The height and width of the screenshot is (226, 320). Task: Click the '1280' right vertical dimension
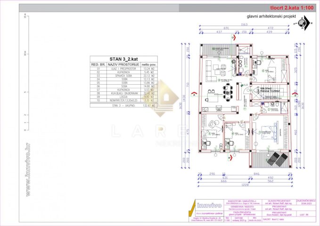click(x=300, y=105)
